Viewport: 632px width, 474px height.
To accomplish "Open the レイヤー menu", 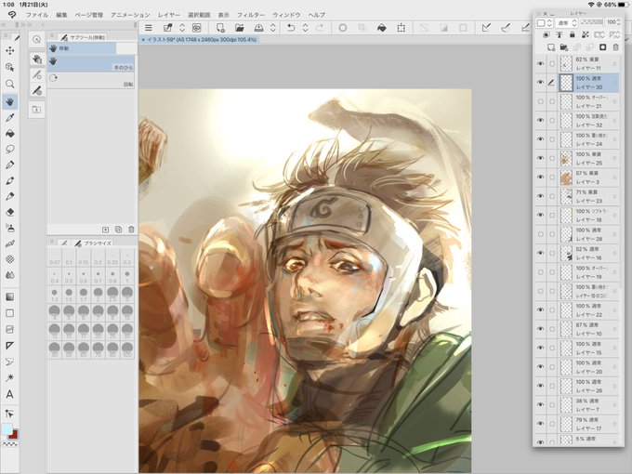I will 169,15.
